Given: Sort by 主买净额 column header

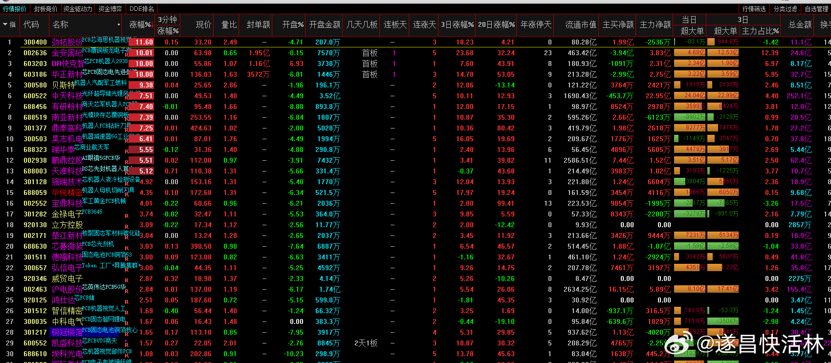Looking at the screenshot, I should [x=618, y=24].
